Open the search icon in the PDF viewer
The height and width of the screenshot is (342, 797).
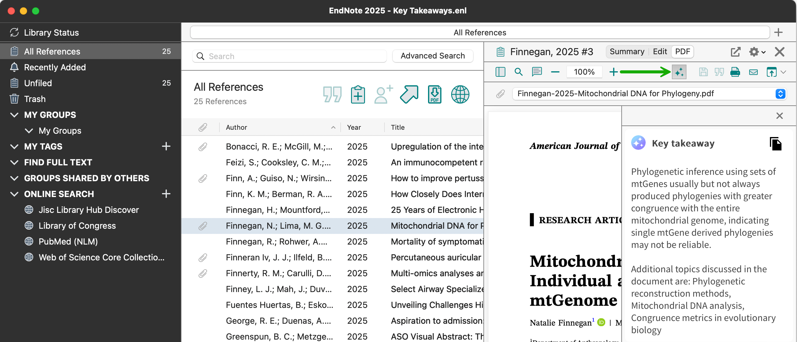point(518,72)
